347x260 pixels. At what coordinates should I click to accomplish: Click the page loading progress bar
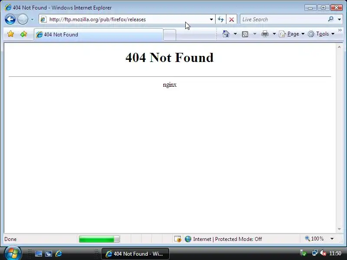[99, 239]
